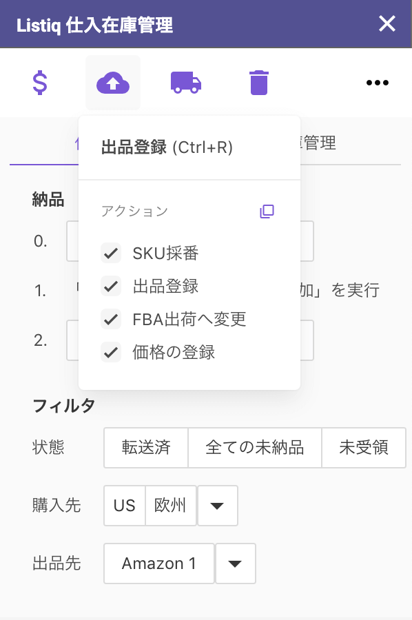Open the cloud upload listing icon

point(113,83)
